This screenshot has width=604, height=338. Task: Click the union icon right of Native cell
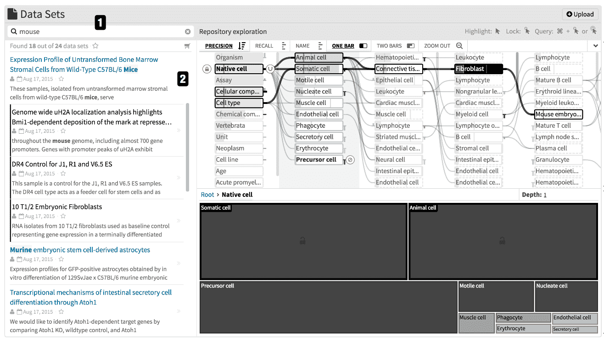coord(270,69)
